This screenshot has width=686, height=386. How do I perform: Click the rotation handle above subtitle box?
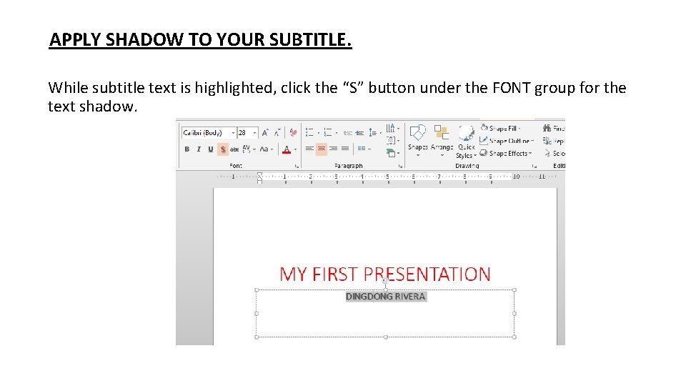coord(385,280)
